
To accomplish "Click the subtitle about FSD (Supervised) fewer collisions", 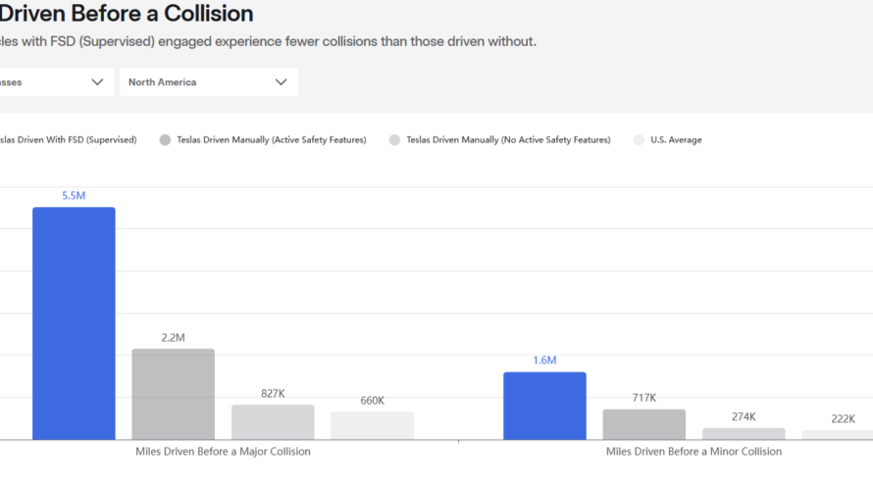I will [x=268, y=41].
